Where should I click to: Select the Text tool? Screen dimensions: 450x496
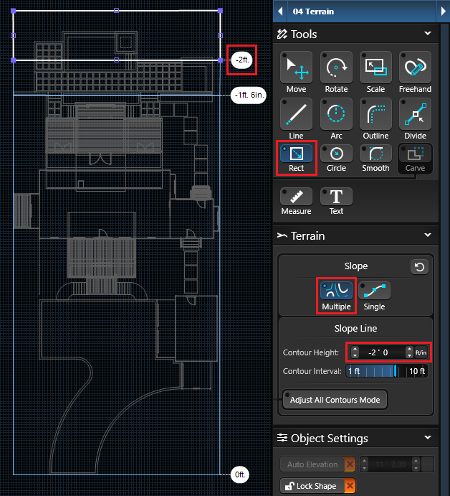coord(336,202)
